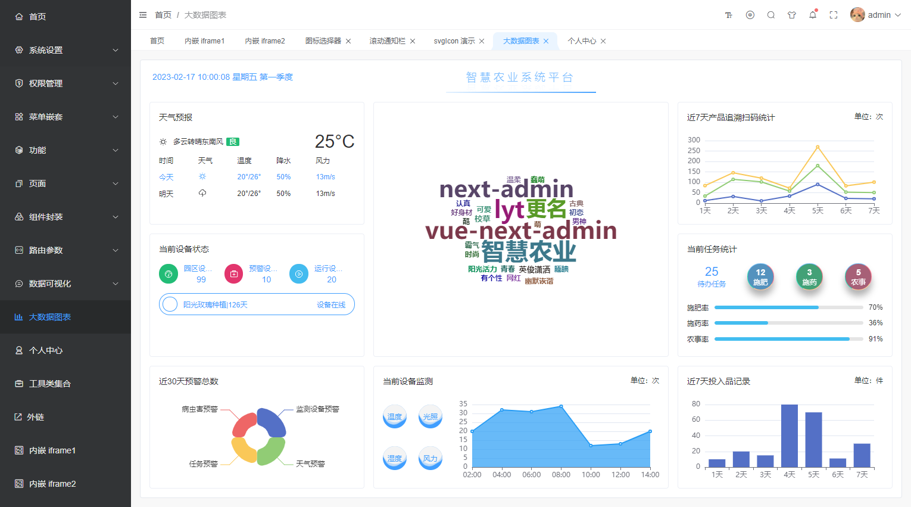Click the 智慧农业 word in the word cloud
This screenshot has width=911, height=507.
pos(529,251)
